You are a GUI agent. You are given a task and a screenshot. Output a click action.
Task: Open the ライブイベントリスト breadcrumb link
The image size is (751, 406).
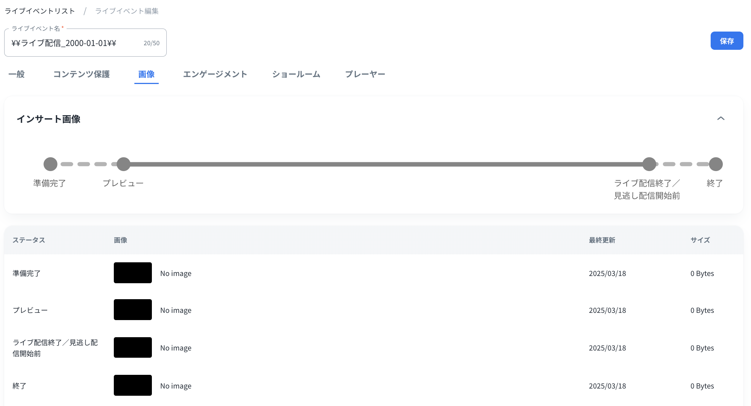40,11
